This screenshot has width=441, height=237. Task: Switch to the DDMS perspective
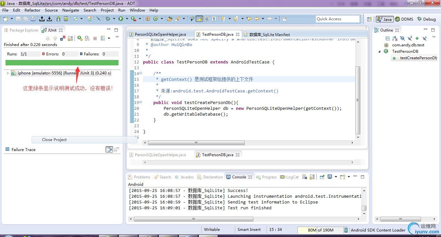(404, 19)
